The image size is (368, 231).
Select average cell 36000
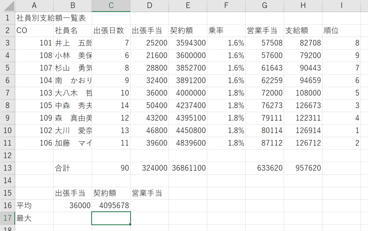[73, 206]
